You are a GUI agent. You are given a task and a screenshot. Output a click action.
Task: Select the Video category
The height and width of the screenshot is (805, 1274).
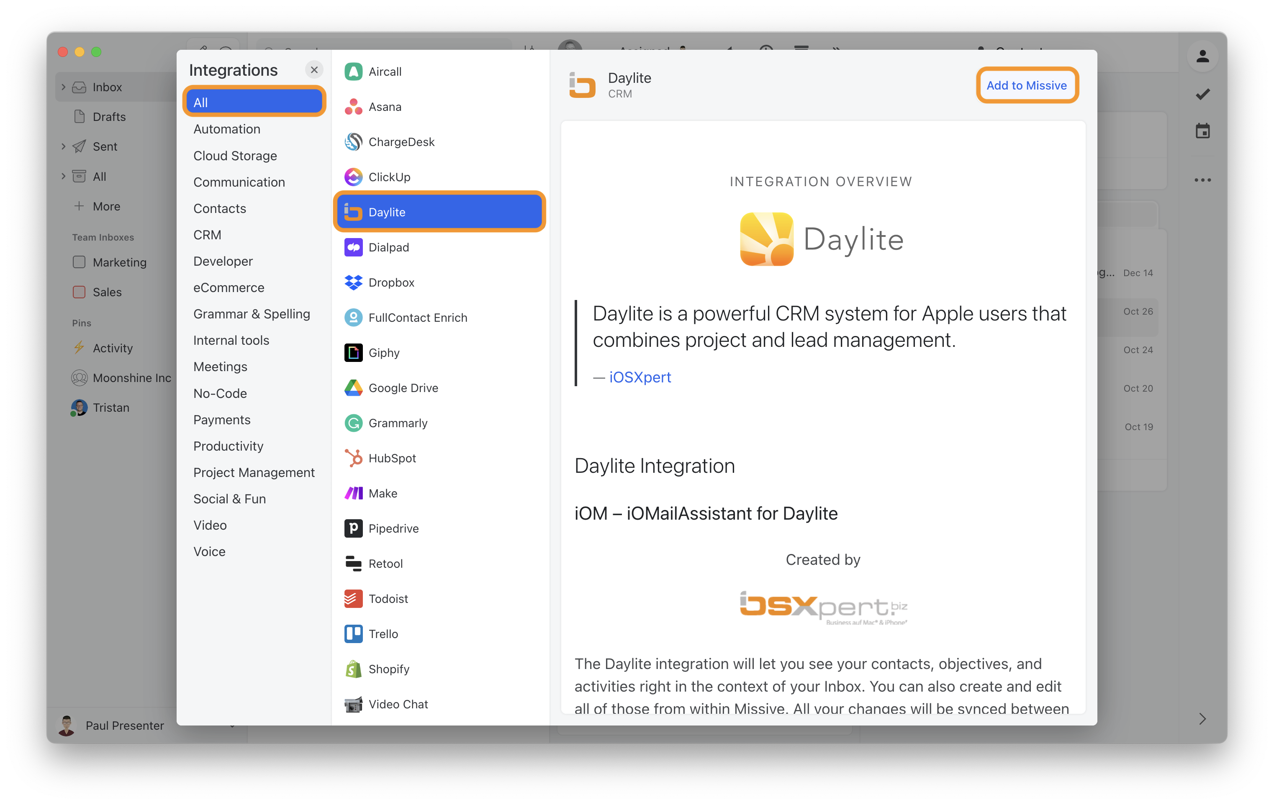254,525
